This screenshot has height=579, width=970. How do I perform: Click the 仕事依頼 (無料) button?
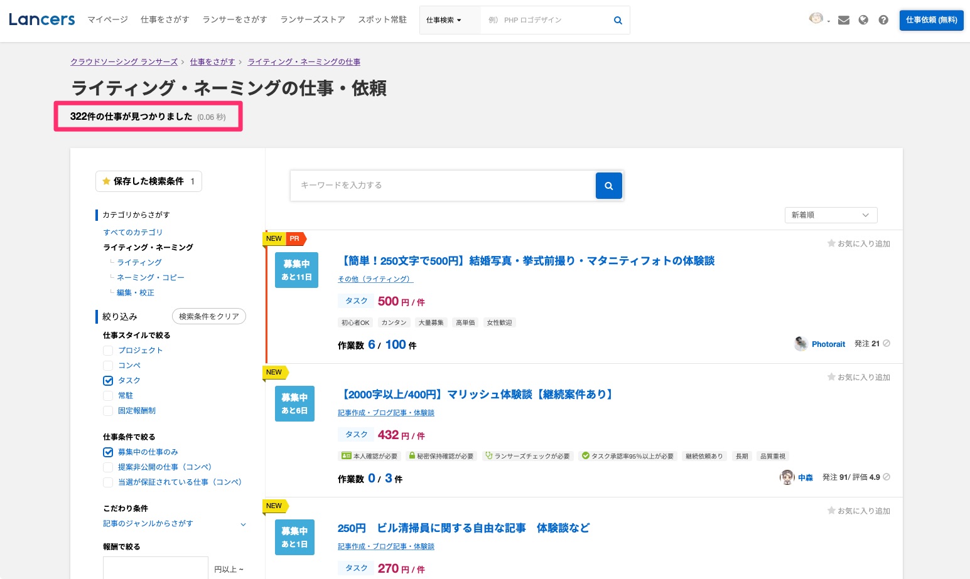(x=932, y=20)
